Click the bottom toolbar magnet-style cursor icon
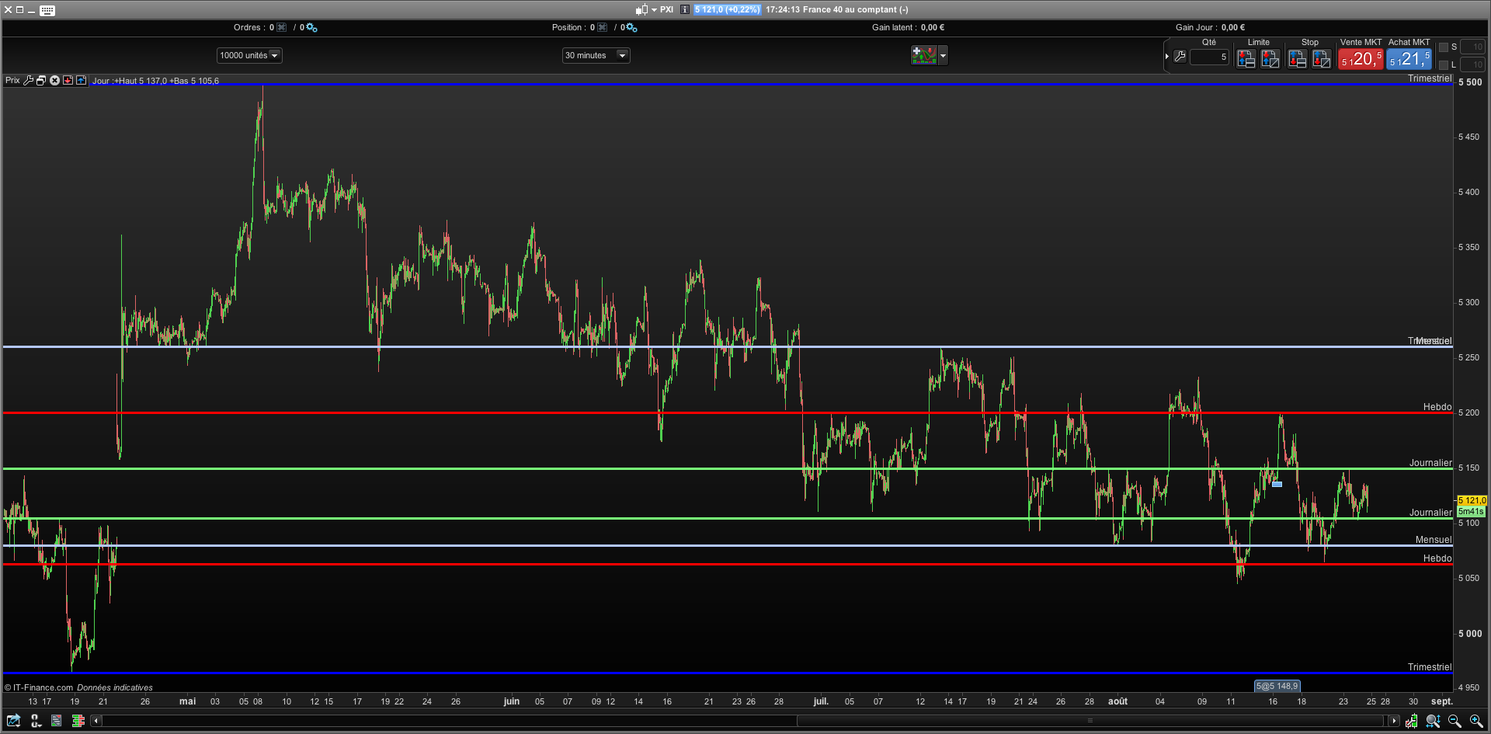Viewport: 1491px width, 734px height. point(35,721)
